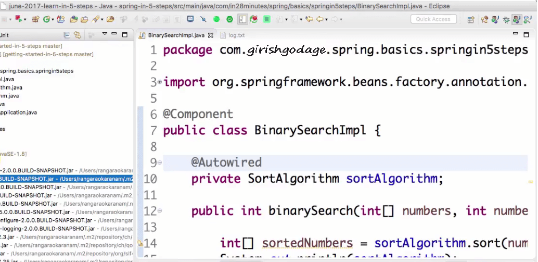Select the highlighted Java perspective button
Image resolution: width=538 pixels, height=262 pixels.
pos(516,19)
